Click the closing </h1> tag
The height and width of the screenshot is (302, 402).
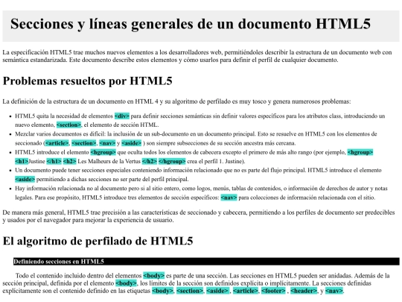click(54, 162)
